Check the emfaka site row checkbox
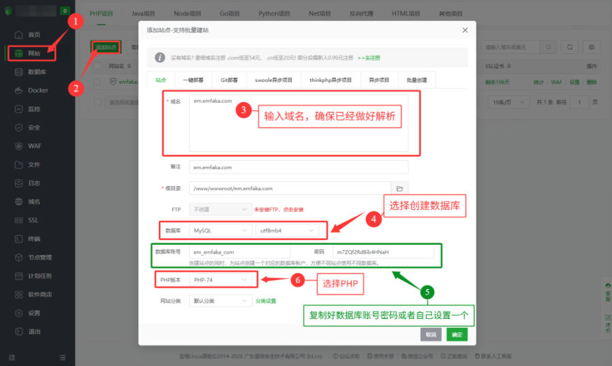This screenshot has height=366, width=612. tap(97, 82)
